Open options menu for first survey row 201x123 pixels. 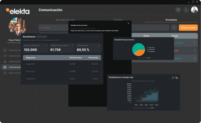[x=194, y=43]
